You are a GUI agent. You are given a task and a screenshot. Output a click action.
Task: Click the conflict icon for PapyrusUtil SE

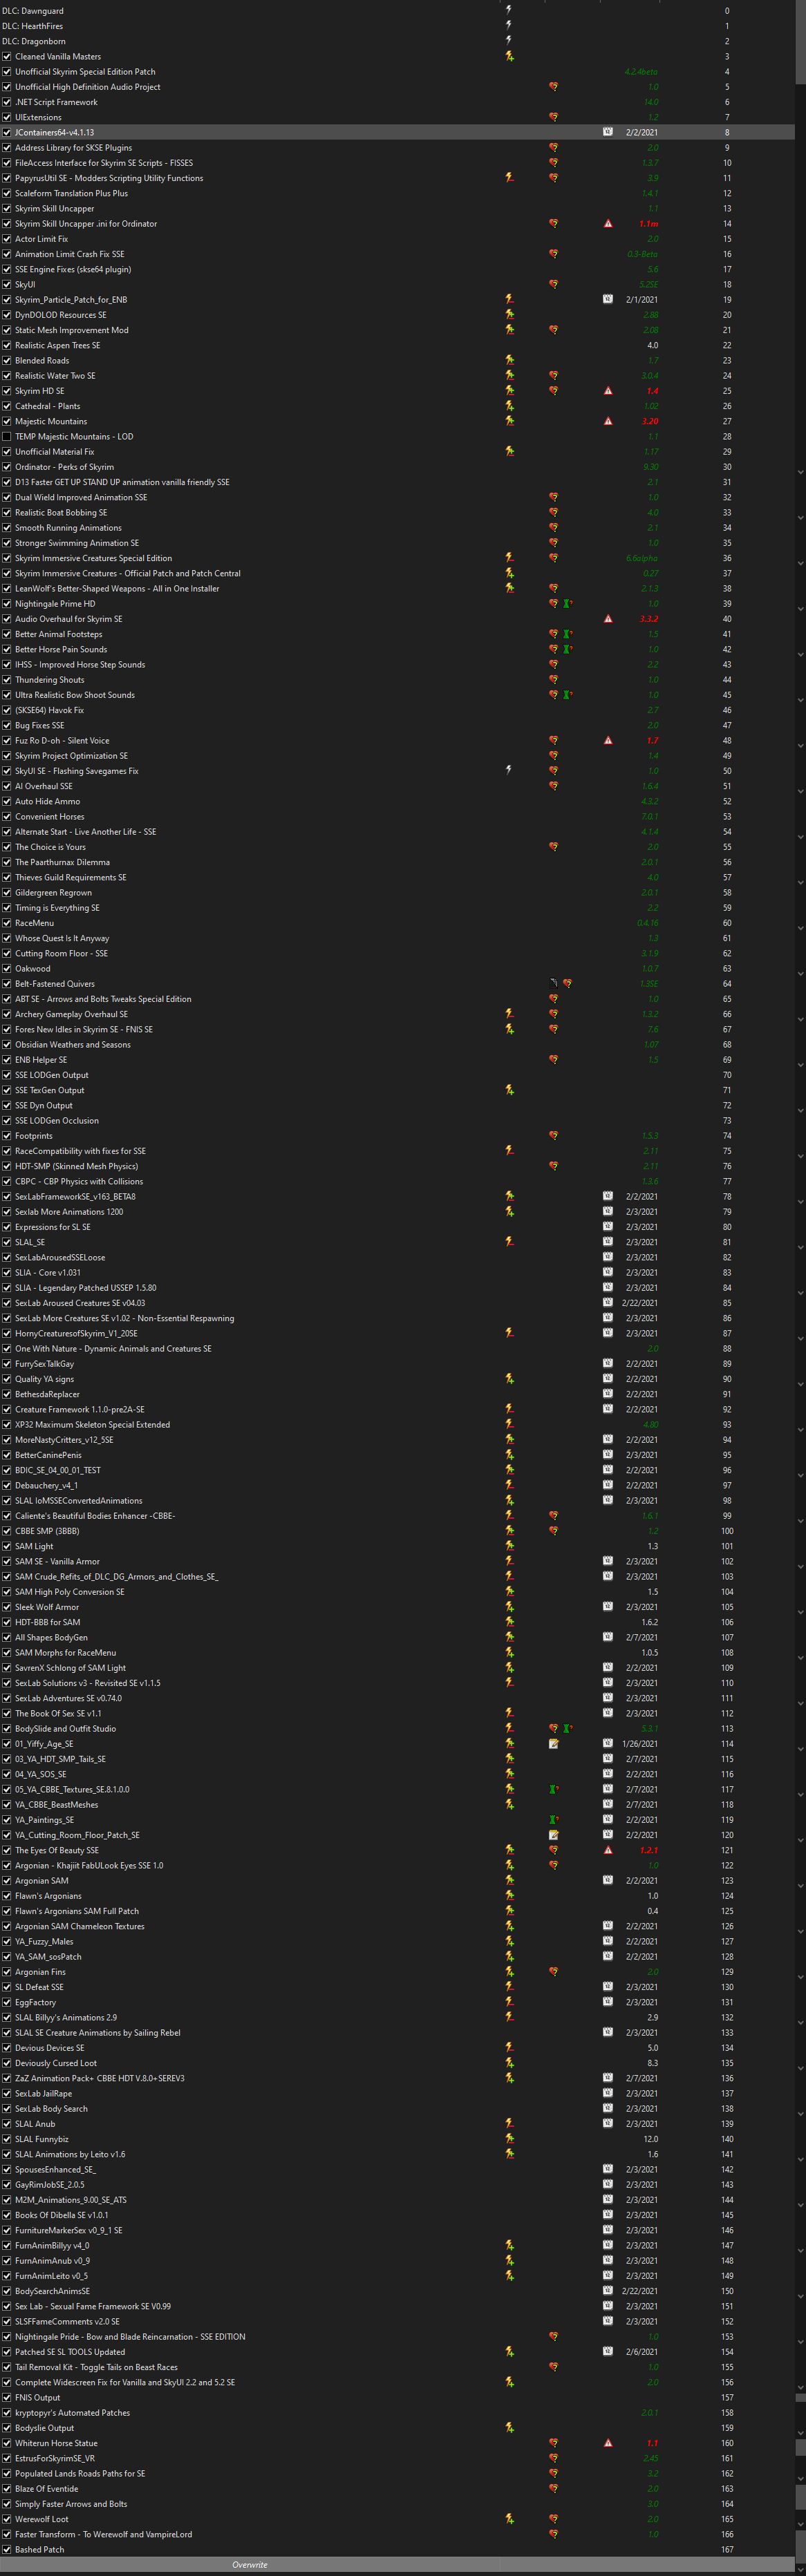click(509, 178)
